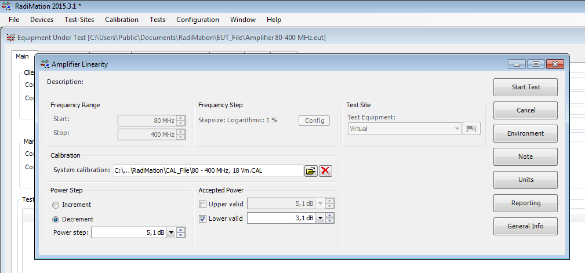Decrease Lower valid value with down spinner

329,221
